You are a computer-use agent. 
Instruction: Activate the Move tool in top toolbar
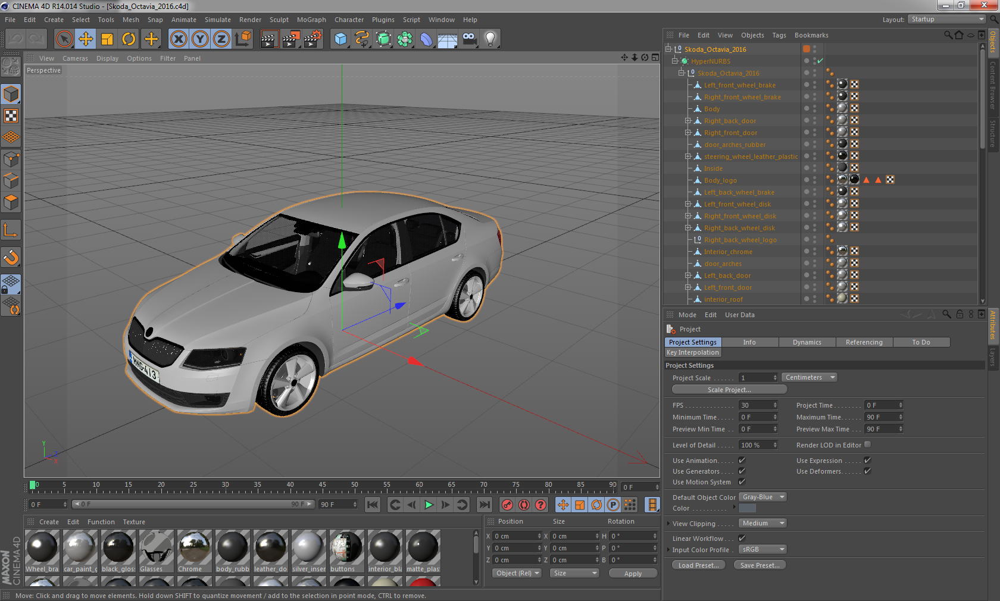click(86, 39)
